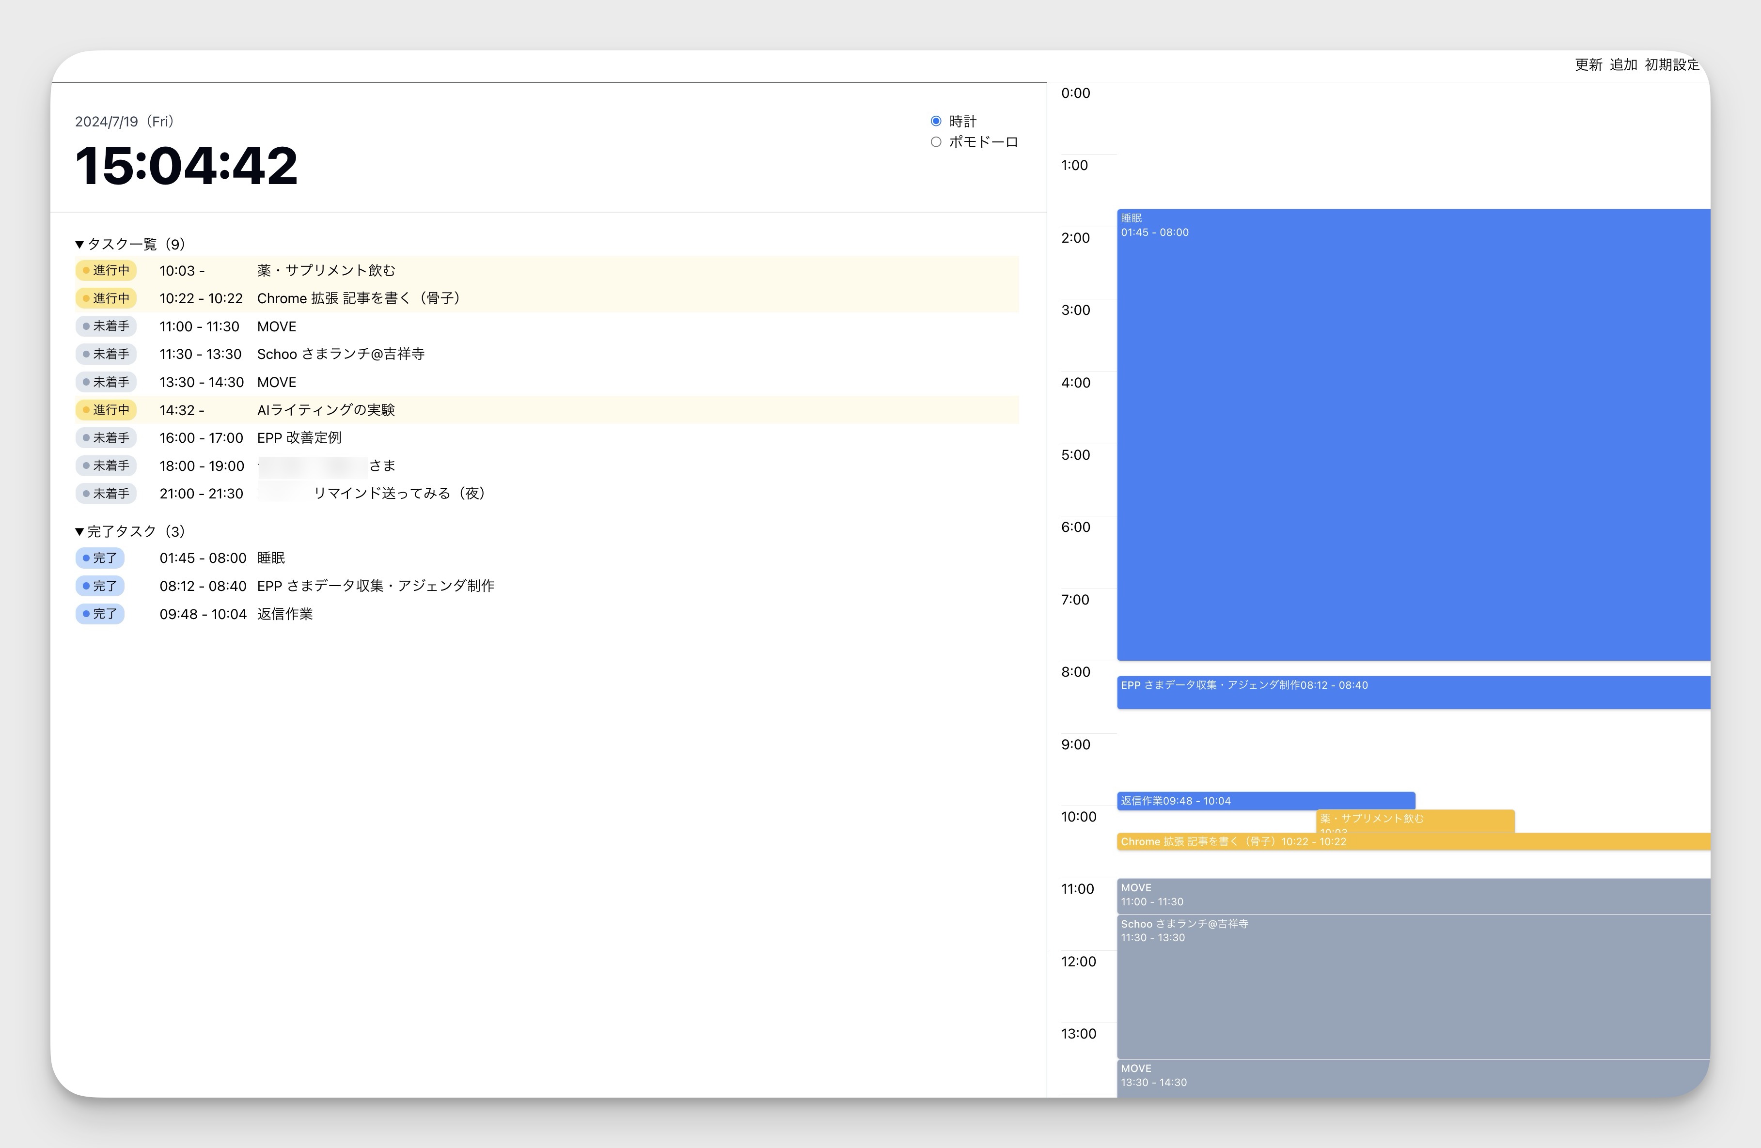The height and width of the screenshot is (1148, 1761).
Task: Click the task text EPP 改善定例
Action: (299, 438)
